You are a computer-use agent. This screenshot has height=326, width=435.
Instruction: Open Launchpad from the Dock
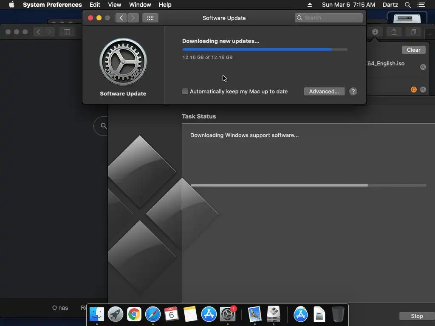pyautogui.click(x=116, y=315)
